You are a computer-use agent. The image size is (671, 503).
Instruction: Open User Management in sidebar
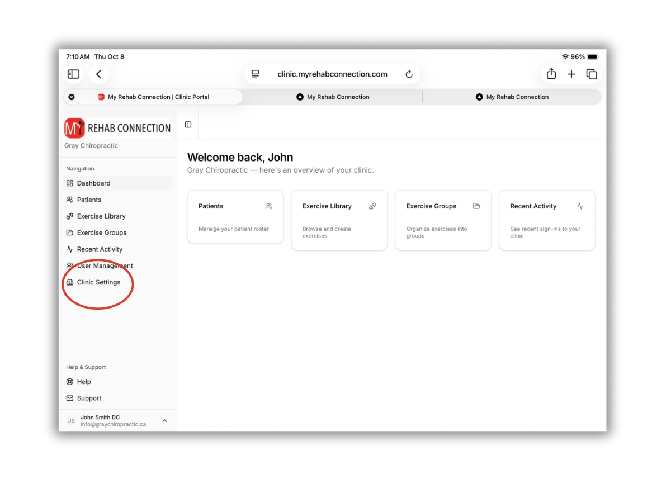click(x=117, y=265)
